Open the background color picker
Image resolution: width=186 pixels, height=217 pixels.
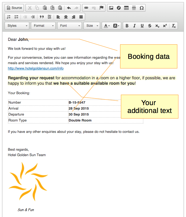click(x=116, y=26)
